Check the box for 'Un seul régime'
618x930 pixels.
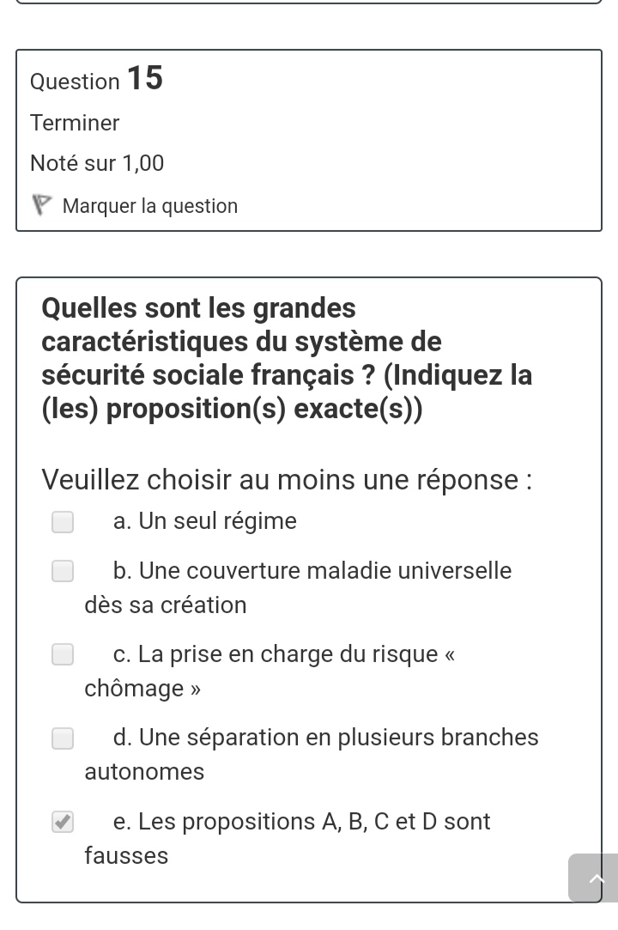coord(62,522)
